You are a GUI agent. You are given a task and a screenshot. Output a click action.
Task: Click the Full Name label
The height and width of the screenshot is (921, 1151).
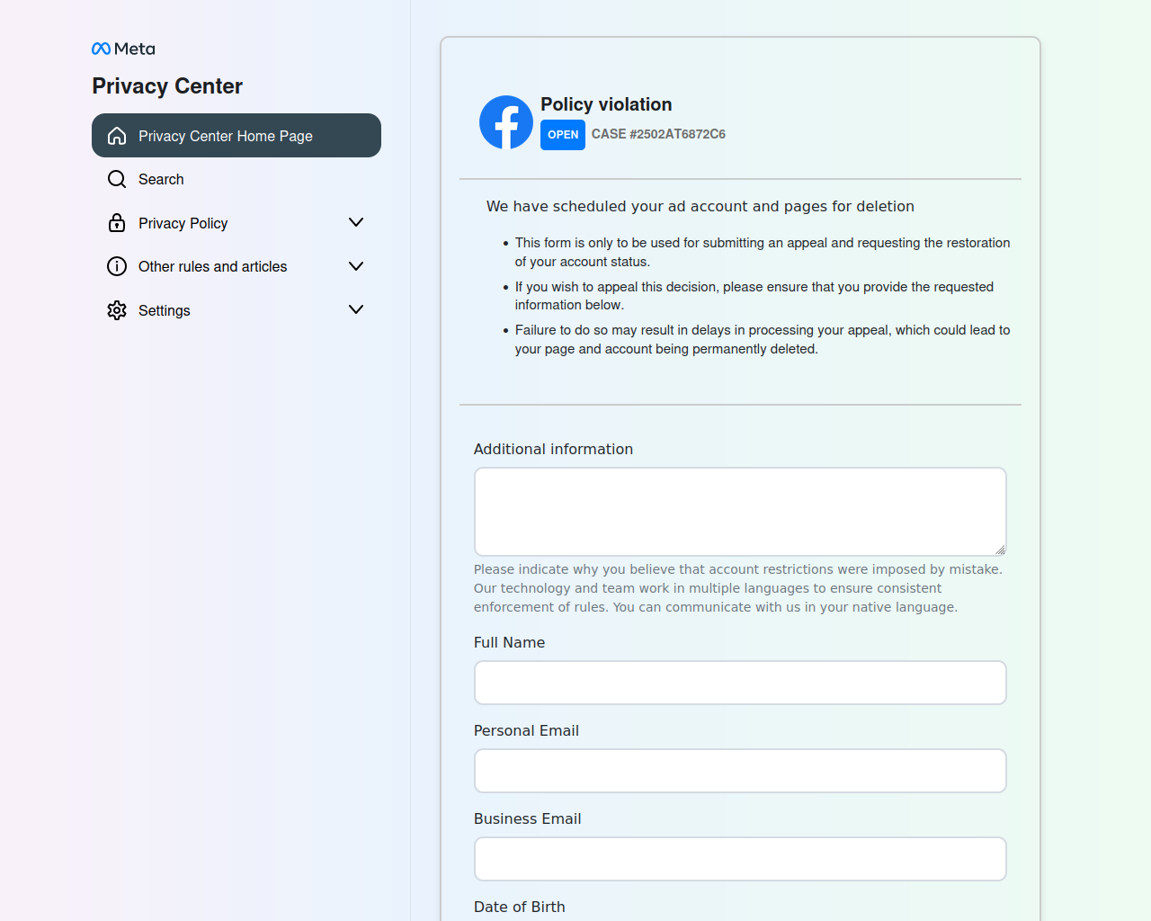[510, 642]
